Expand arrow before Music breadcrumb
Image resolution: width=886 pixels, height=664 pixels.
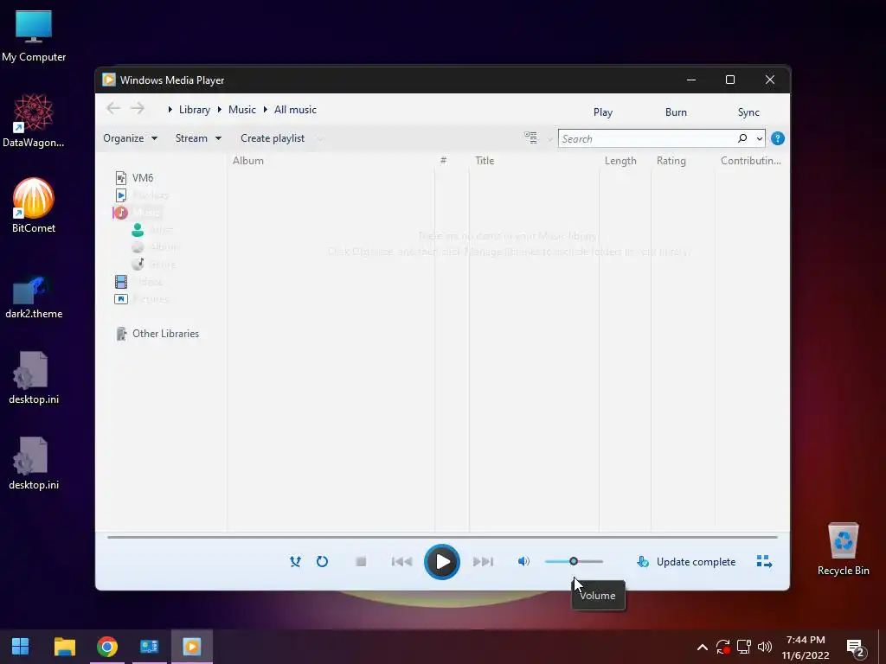pyautogui.click(x=219, y=110)
